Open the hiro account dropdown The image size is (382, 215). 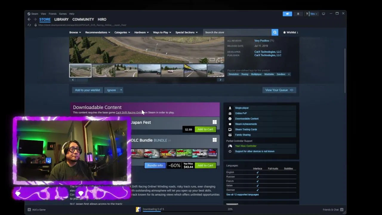click(314, 14)
